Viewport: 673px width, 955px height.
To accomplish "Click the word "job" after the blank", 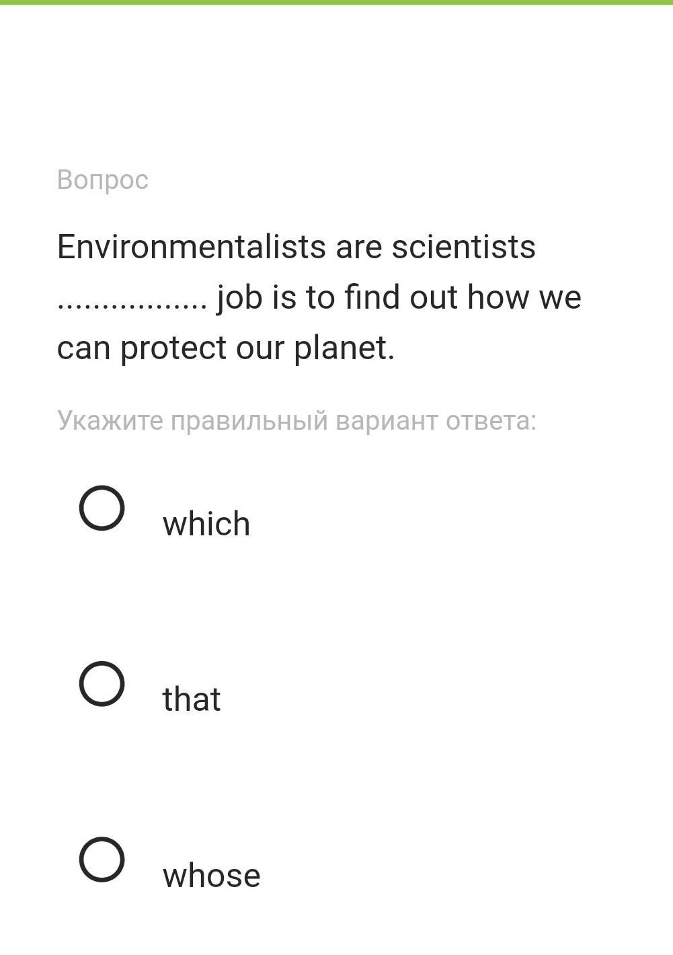I will [x=239, y=298].
